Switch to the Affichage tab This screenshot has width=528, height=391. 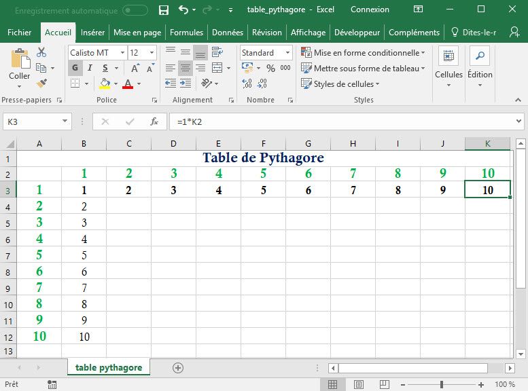pos(308,33)
